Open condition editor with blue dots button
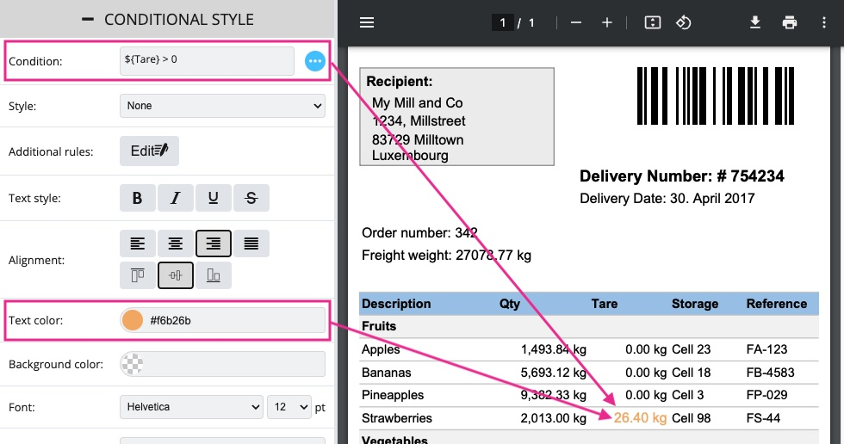The height and width of the screenshot is (444, 844). coord(315,61)
